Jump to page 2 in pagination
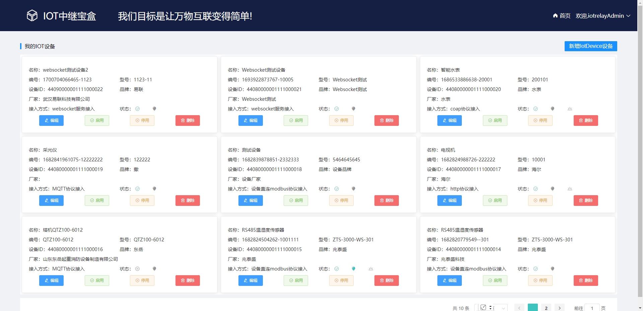The width and height of the screenshot is (643, 311). point(546,308)
